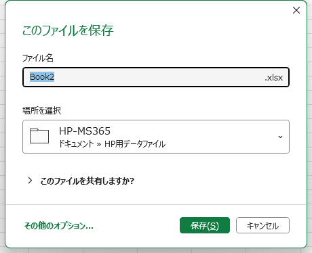The image size is (312, 253).
Task: Click the ドキュメント » HP用データファイル path
Action: [112, 144]
